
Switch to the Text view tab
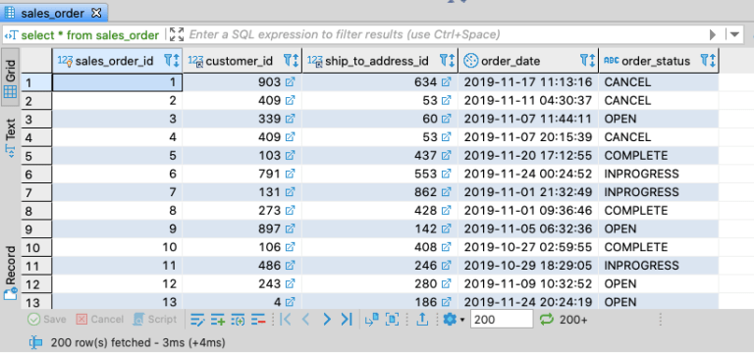(x=11, y=138)
